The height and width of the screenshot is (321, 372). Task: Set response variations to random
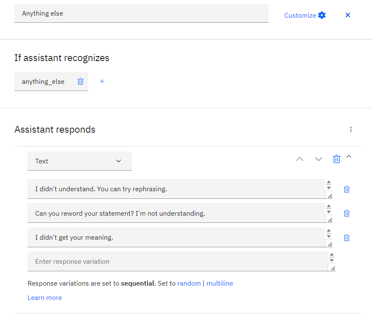point(189,284)
